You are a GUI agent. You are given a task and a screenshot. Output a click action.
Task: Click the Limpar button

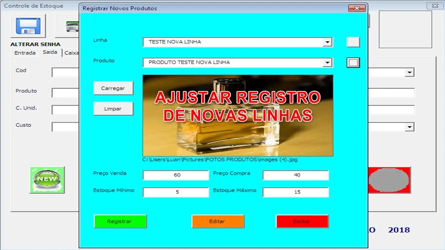[x=113, y=109]
